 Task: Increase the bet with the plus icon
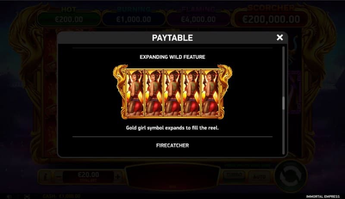[118, 176]
